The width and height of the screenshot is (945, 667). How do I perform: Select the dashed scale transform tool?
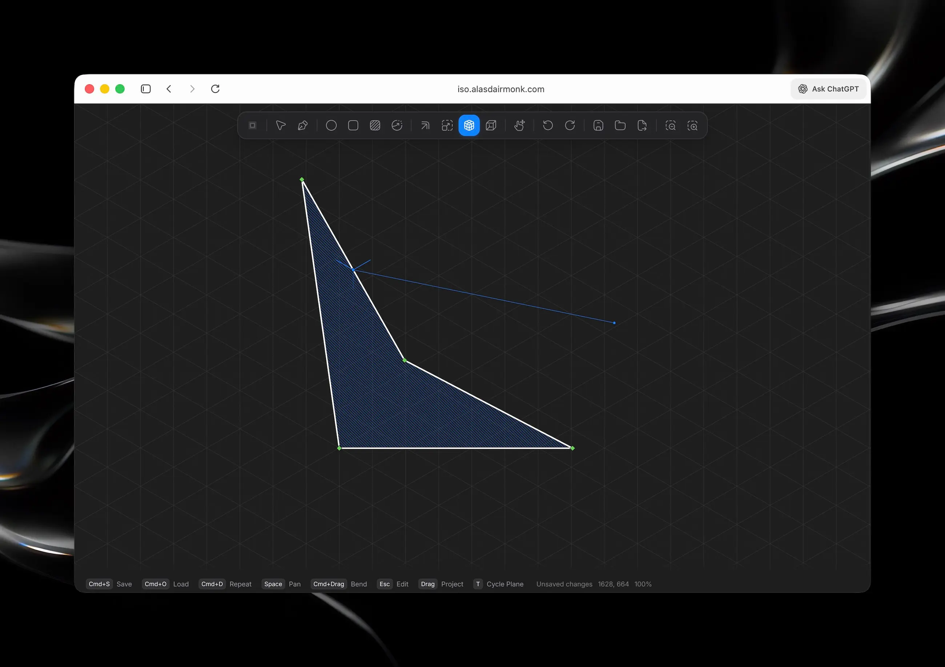point(447,125)
